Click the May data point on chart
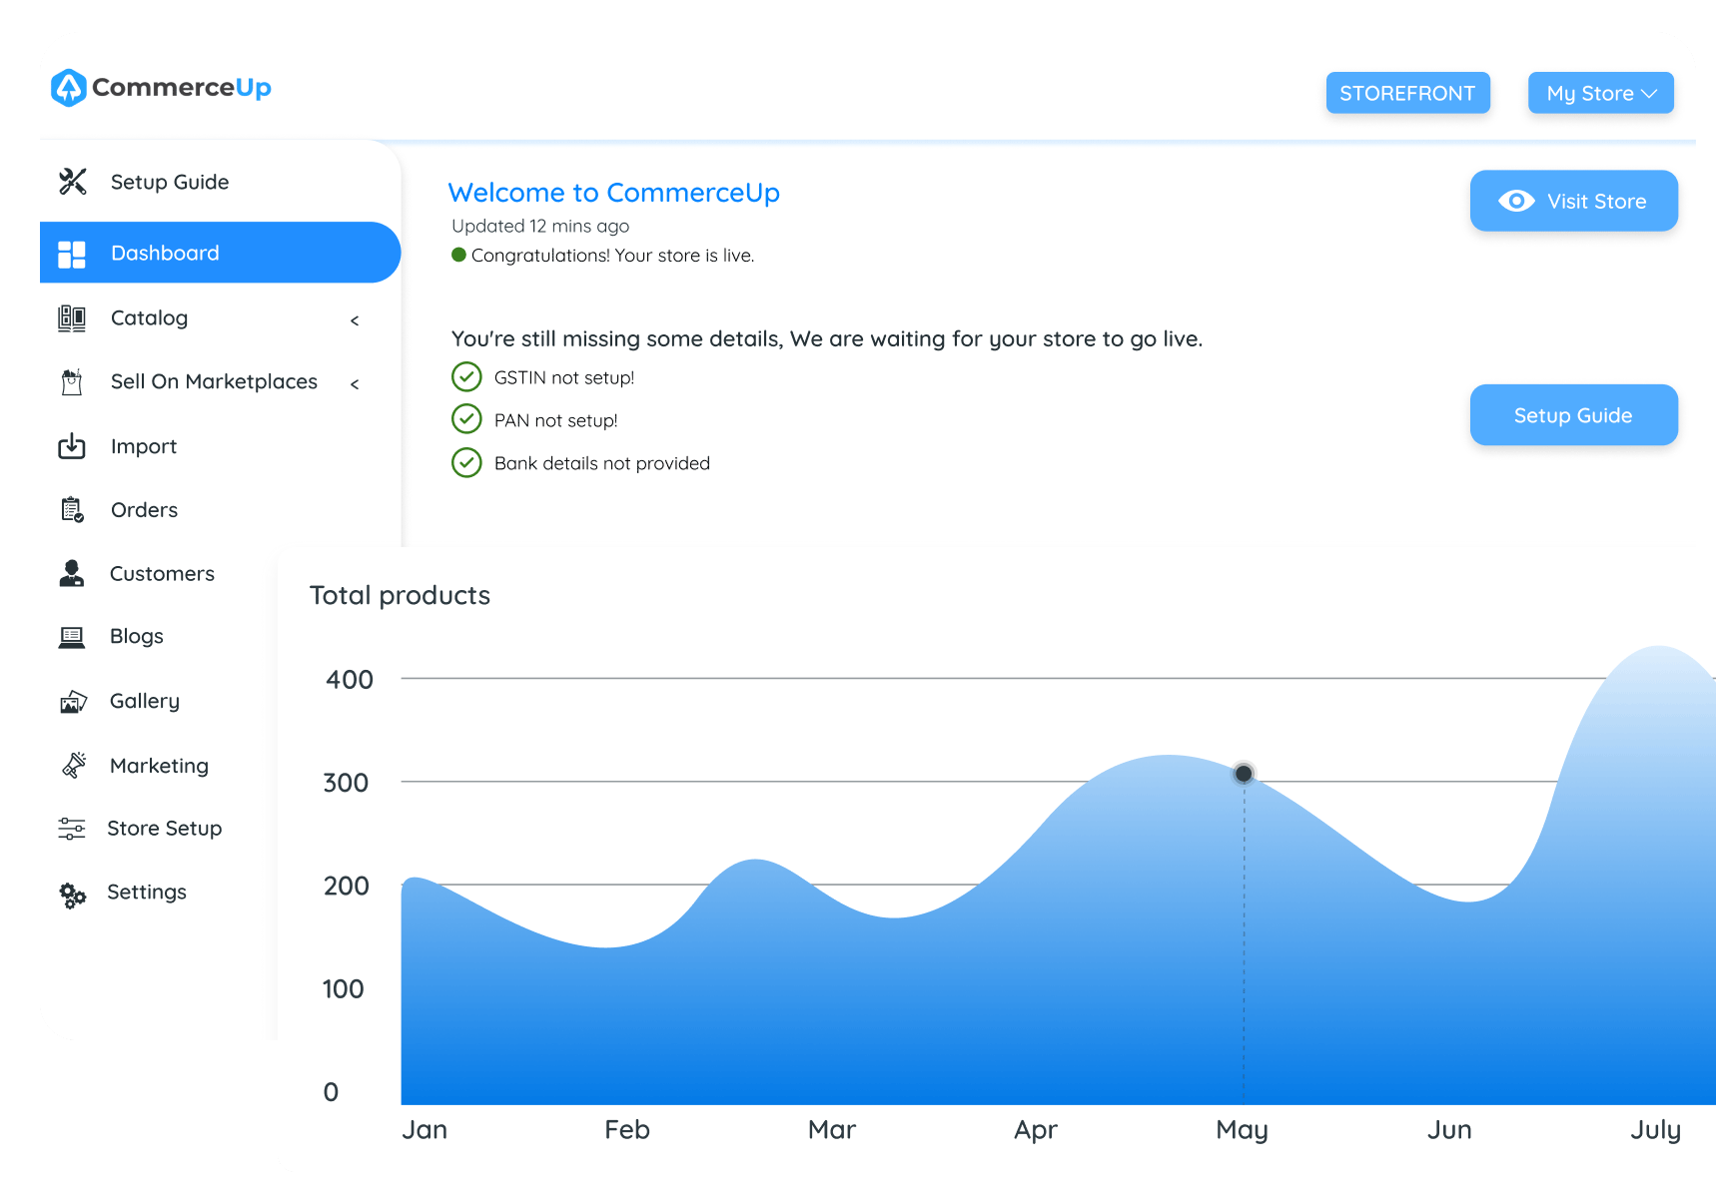Screen dimensions: 1716x1202 coord(1244,774)
